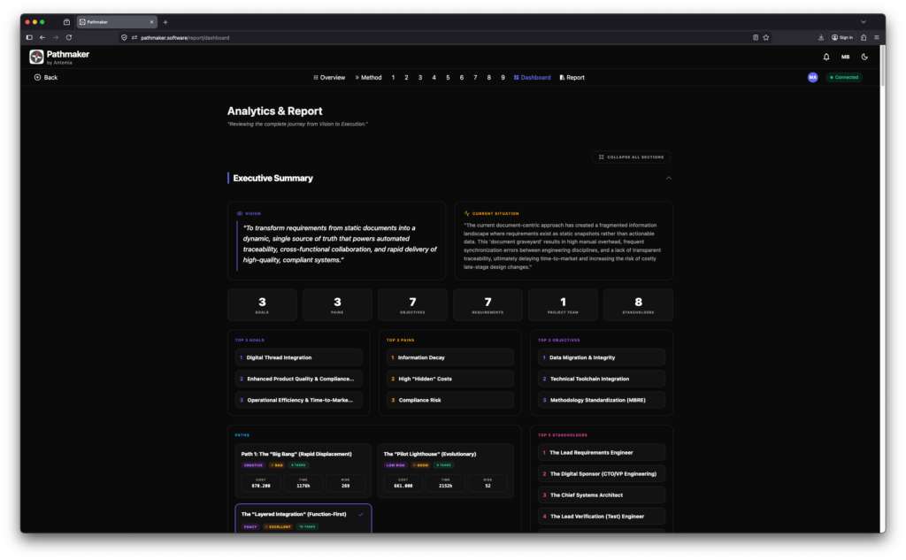Image resolution: width=906 pixels, height=560 pixels.
Task: Click the Connected status badge
Action: (x=844, y=78)
